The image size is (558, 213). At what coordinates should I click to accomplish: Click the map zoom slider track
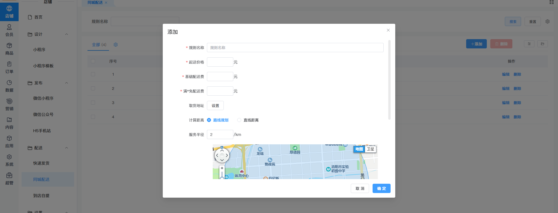pyautogui.click(x=222, y=175)
